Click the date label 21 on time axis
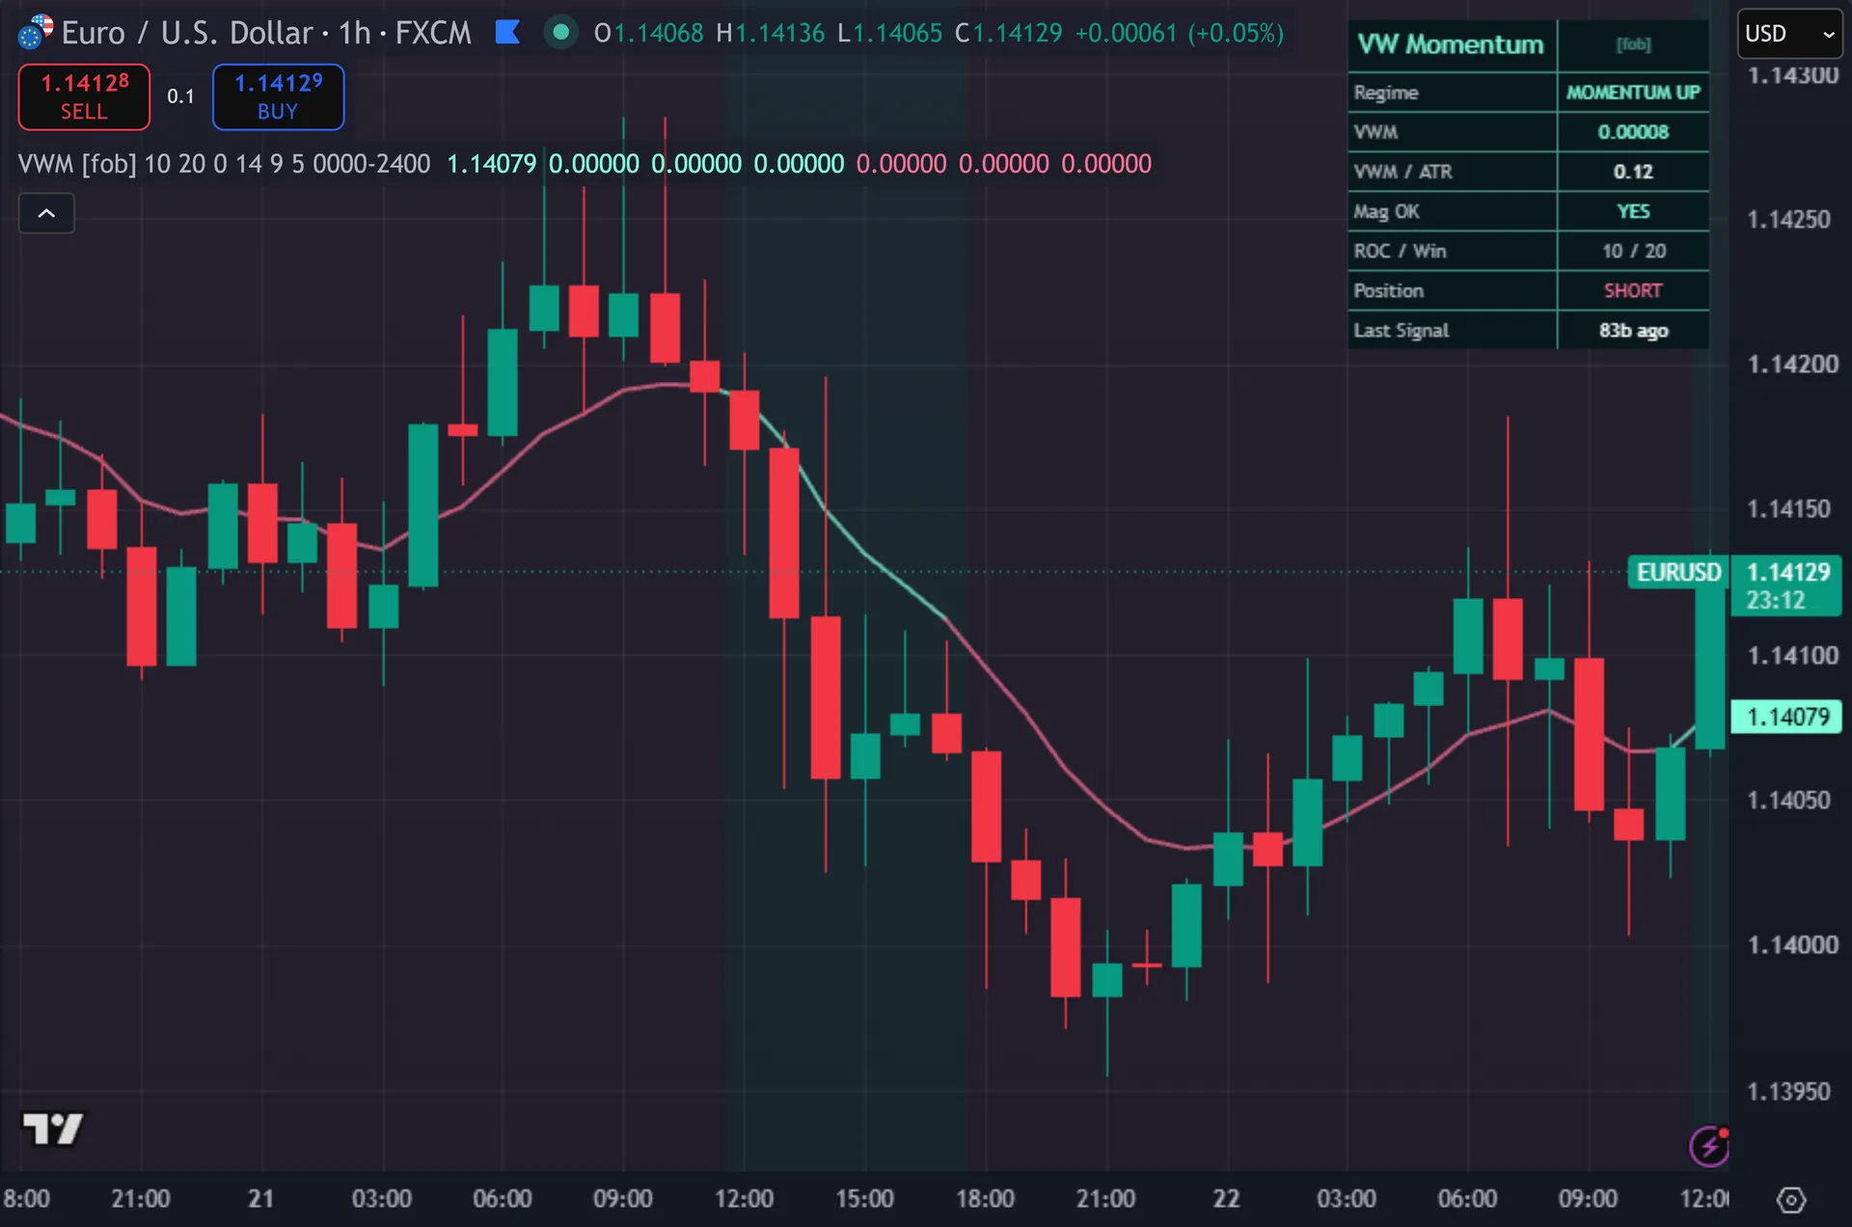The height and width of the screenshot is (1227, 1852). [x=260, y=1199]
